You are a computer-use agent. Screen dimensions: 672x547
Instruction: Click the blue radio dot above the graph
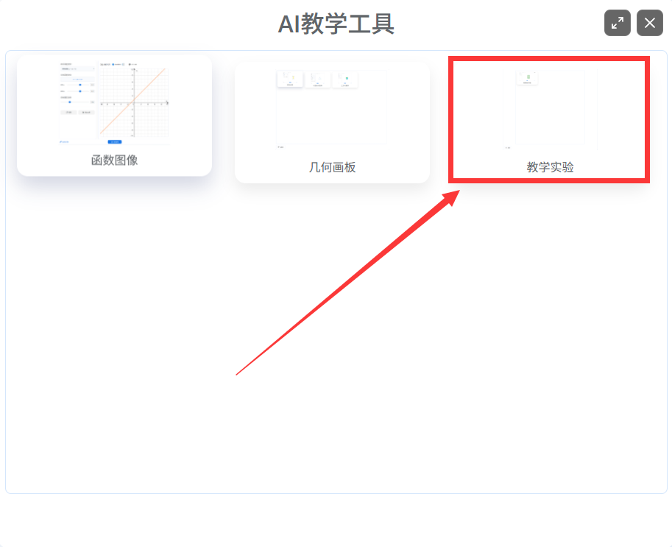click(x=113, y=64)
